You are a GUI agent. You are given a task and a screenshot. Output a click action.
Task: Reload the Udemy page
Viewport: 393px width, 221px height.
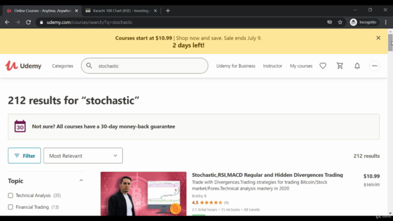point(28,22)
